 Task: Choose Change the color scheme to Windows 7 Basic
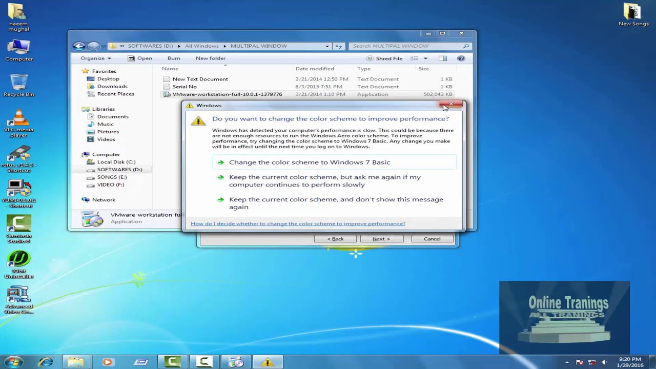point(334,162)
